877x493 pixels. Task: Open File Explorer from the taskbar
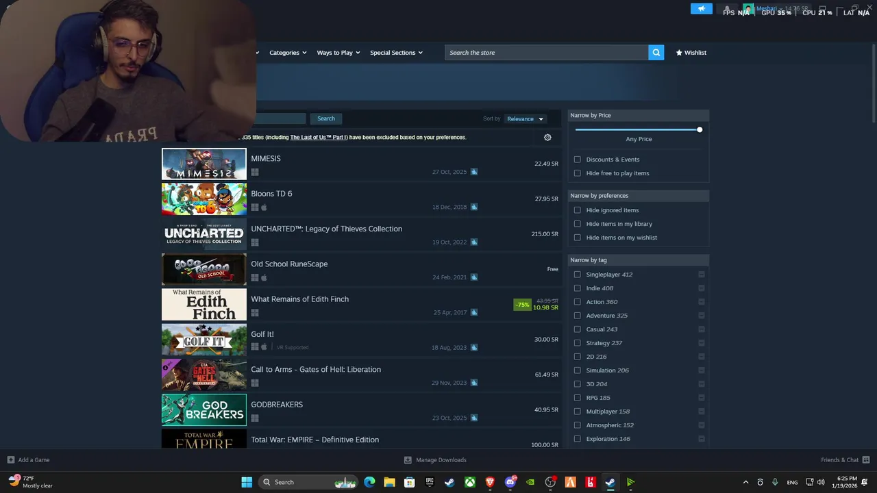pos(389,482)
